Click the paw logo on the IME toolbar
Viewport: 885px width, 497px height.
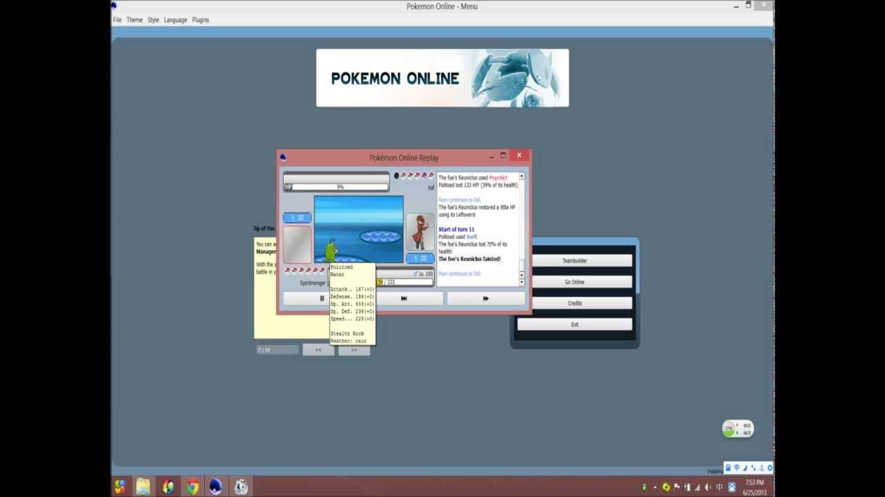pyautogui.click(x=728, y=468)
